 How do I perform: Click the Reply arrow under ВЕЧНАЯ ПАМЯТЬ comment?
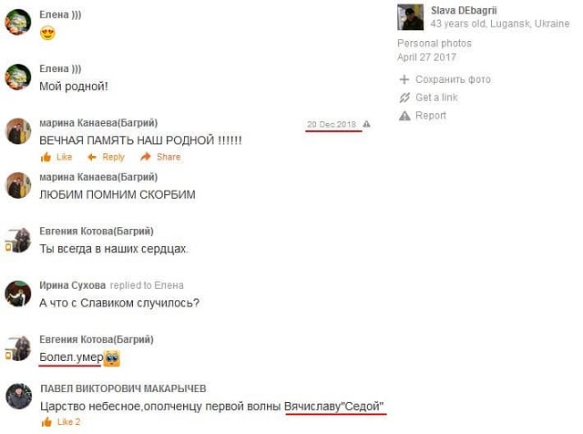click(x=92, y=157)
